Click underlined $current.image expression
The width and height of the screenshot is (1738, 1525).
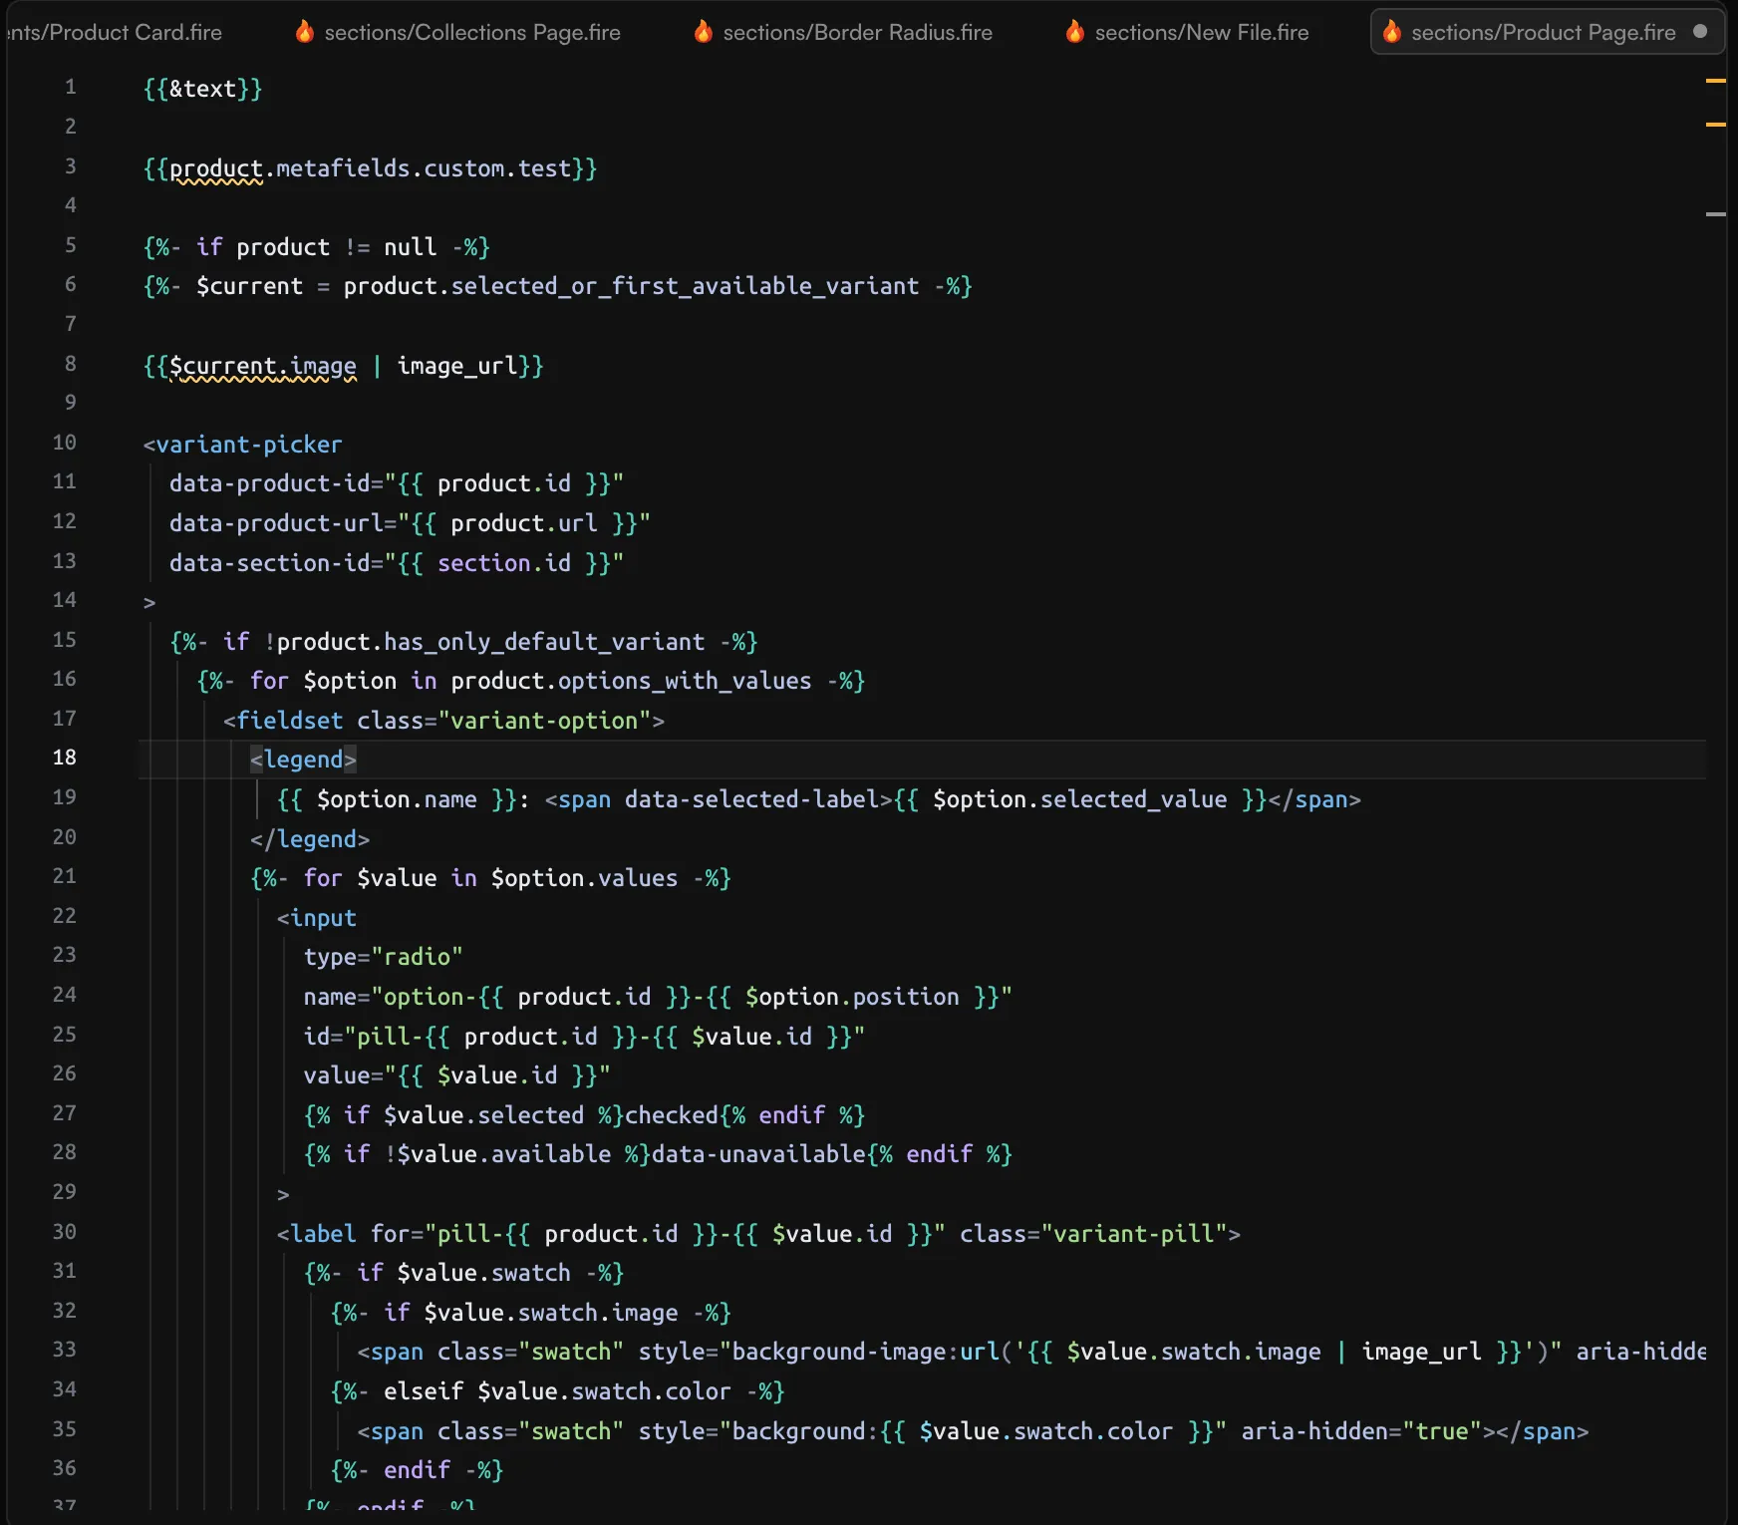tap(263, 366)
